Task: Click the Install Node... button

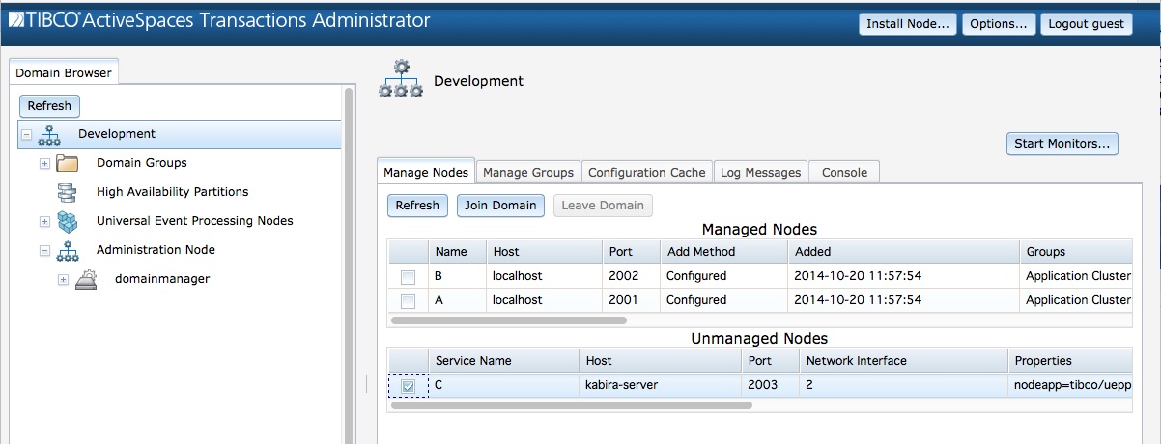Action: click(x=908, y=24)
